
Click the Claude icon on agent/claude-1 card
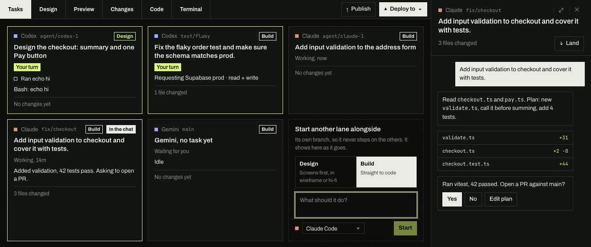point(297,36)
